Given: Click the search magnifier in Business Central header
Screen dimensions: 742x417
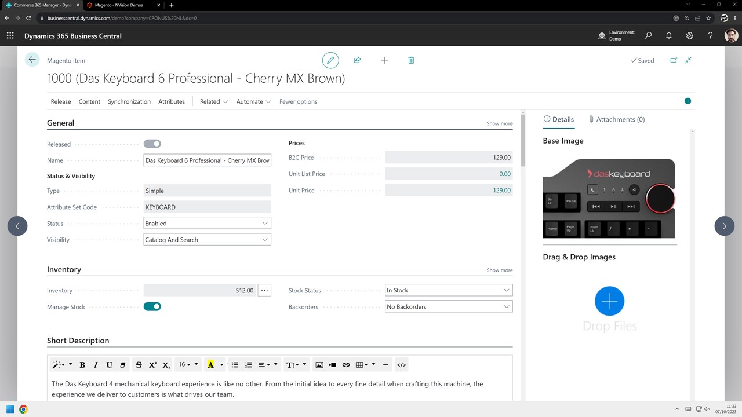Looking at the screenshot, I should click(648, 36).
